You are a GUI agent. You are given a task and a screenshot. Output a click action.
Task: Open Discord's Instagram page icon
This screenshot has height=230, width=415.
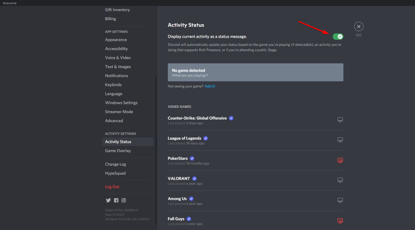tap(124, 201)
